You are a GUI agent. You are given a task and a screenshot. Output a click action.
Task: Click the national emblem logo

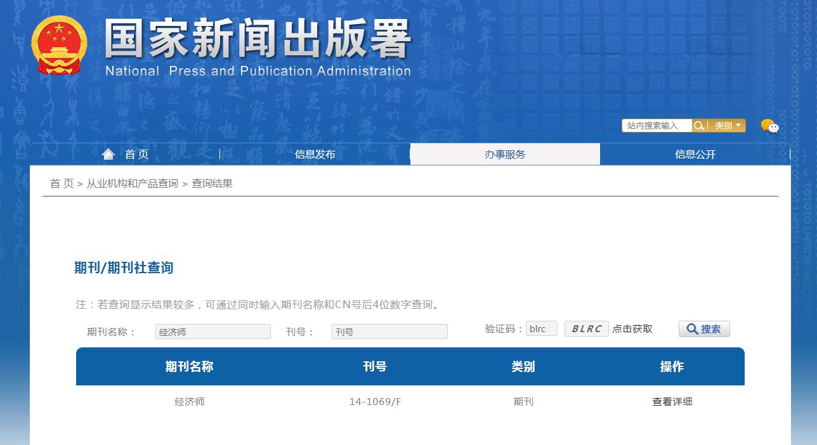59,44
